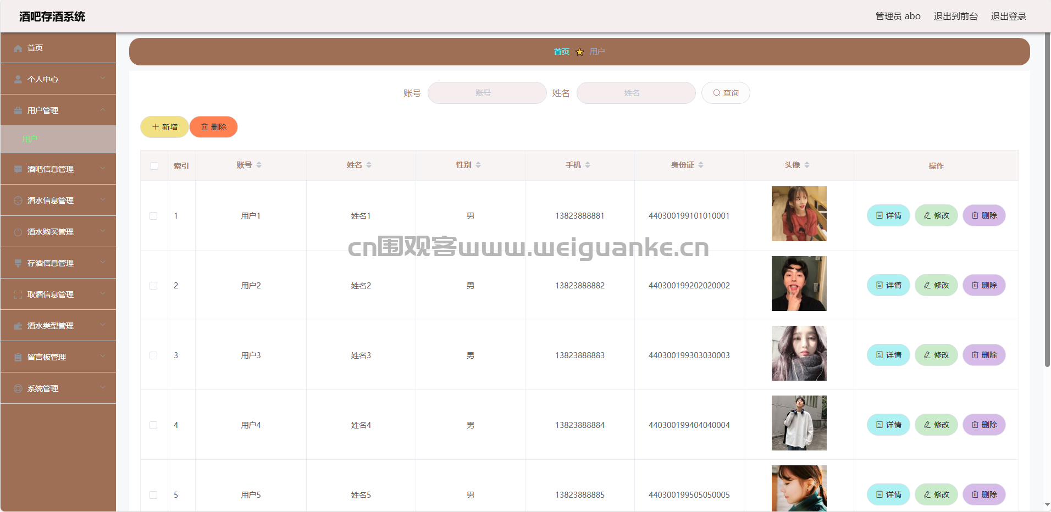Click the power icon beside 酒水购买管理
1051x512 pixels.
tap(18, 232)
